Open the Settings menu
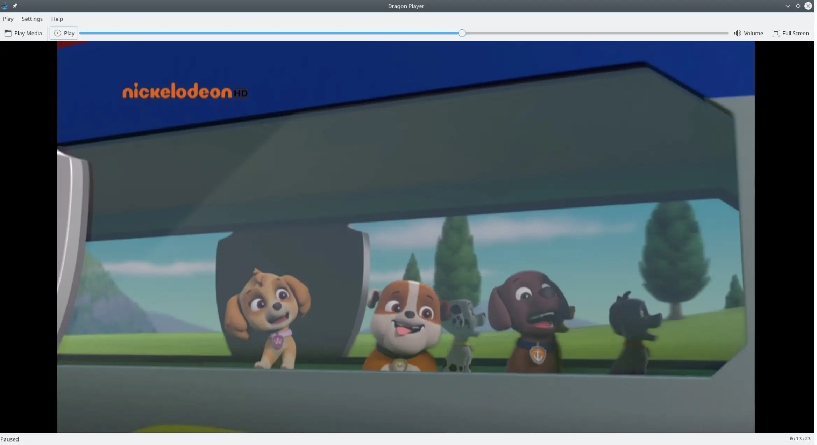 point(32,19)
